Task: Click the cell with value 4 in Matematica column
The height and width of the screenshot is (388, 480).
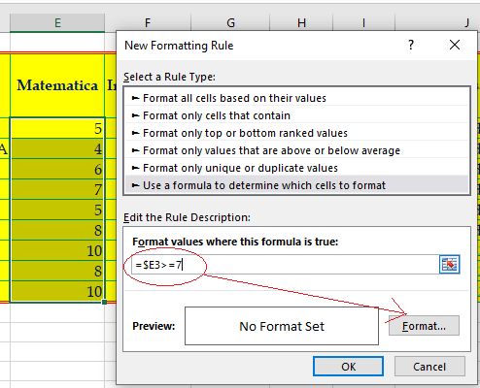Action: pos(57,148)
